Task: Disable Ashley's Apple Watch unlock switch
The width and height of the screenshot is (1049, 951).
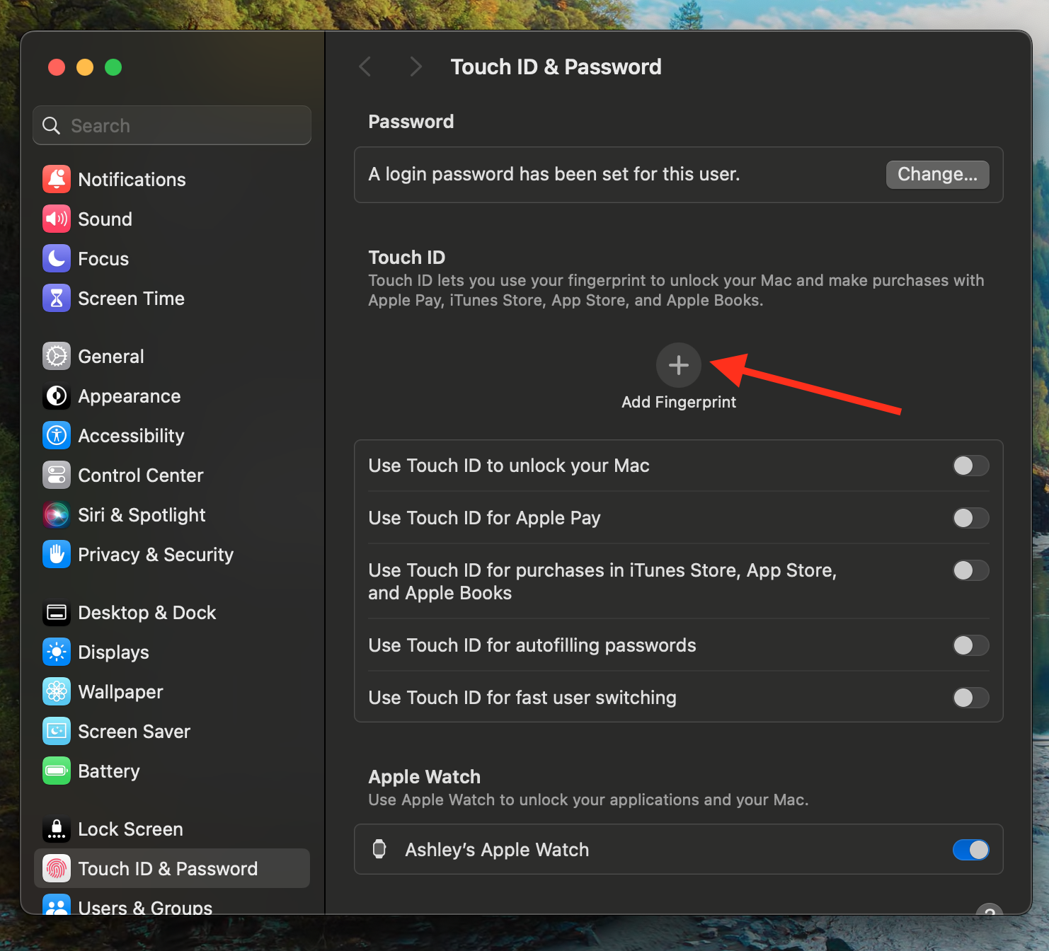Action: coord(970,850)
